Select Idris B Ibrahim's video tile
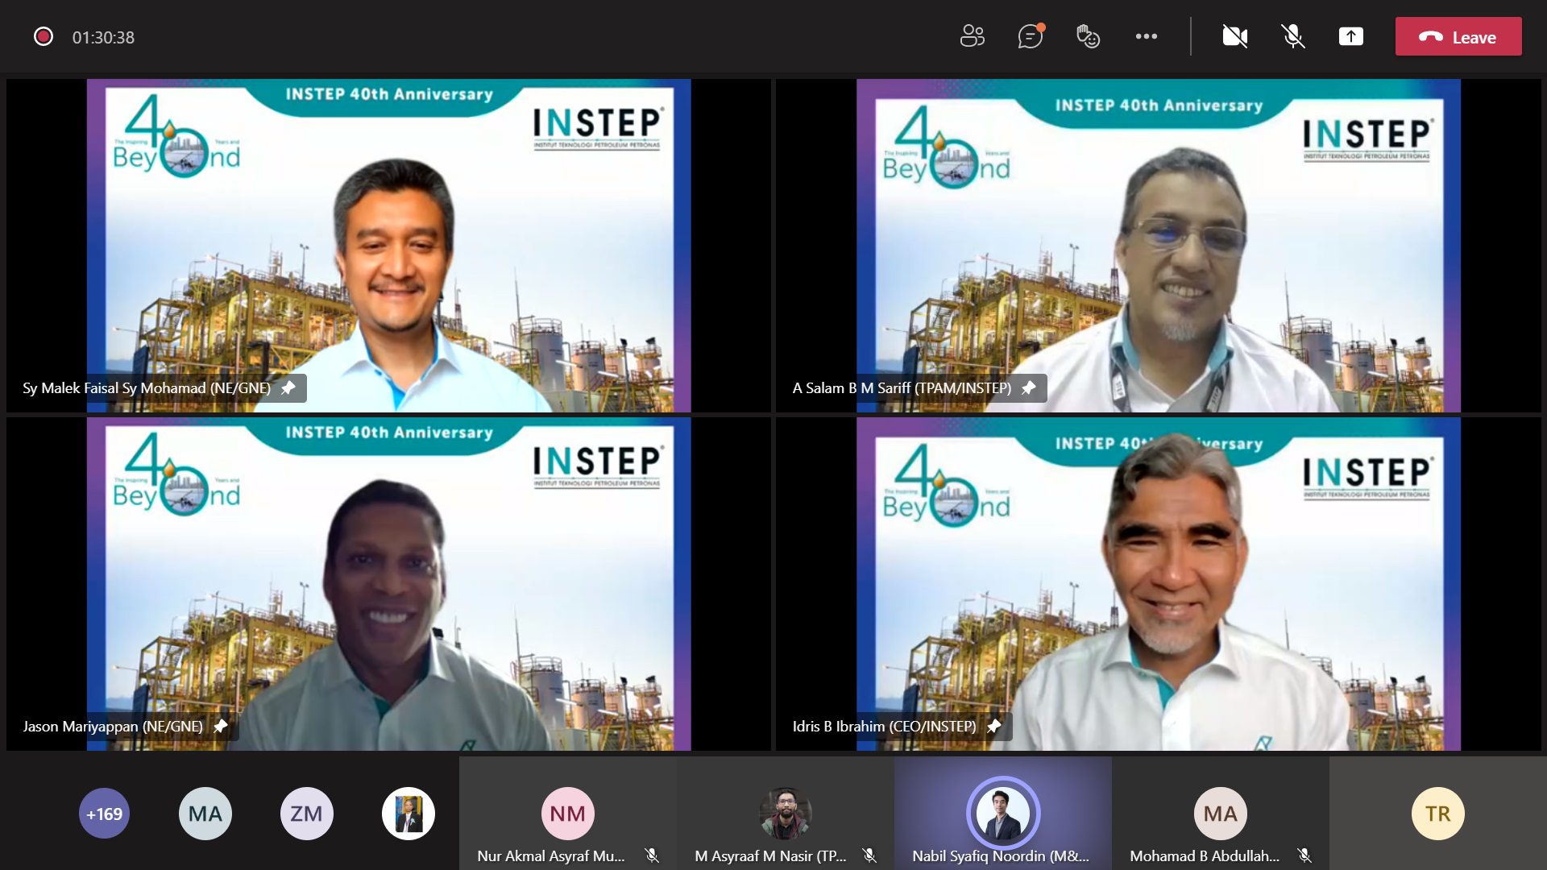The height and width of the screenshot is (870, 1547). coord(1159,584)
